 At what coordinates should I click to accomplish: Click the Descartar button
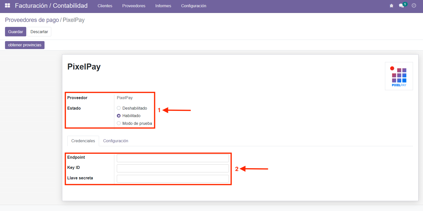coord(39,32)
